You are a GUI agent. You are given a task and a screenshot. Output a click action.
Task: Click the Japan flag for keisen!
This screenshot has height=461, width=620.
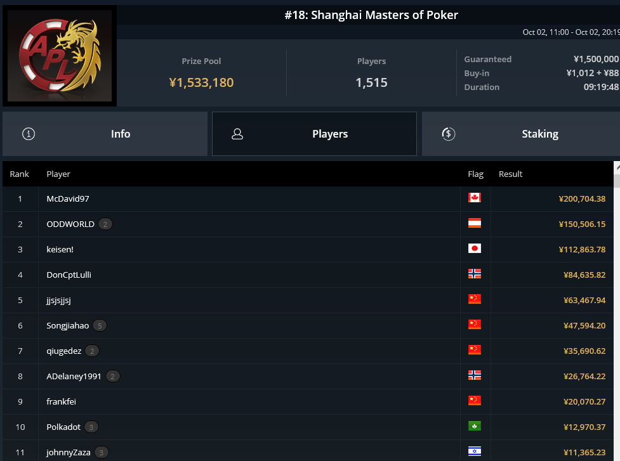pos(475,249)
